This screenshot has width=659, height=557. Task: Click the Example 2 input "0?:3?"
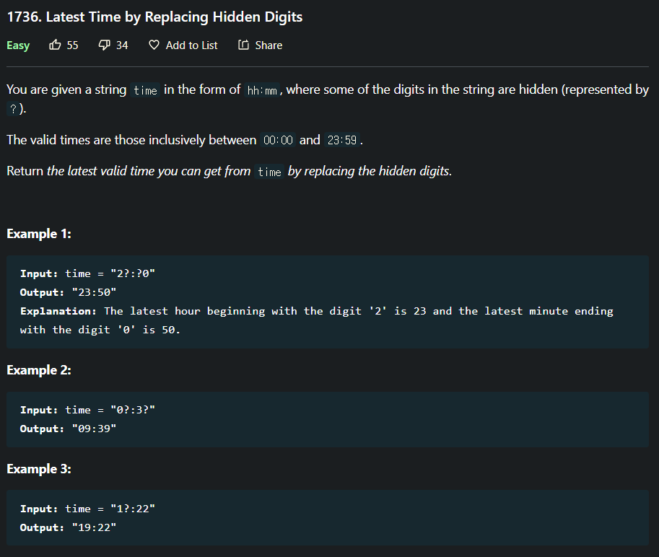133,410
